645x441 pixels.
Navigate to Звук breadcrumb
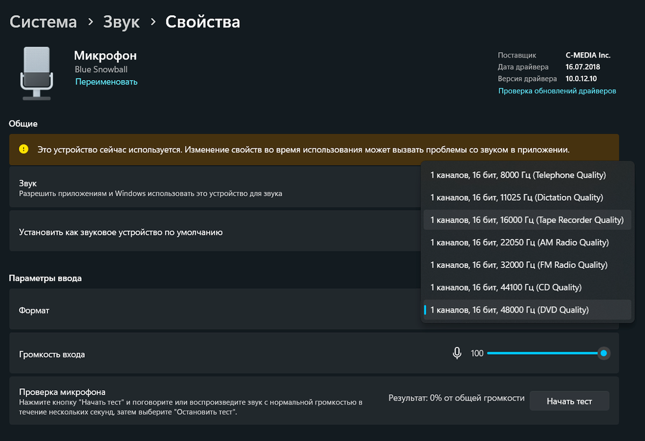pyautogui.click(x=121, y=22)
